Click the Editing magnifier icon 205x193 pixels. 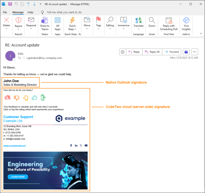(x=110, y=20)
